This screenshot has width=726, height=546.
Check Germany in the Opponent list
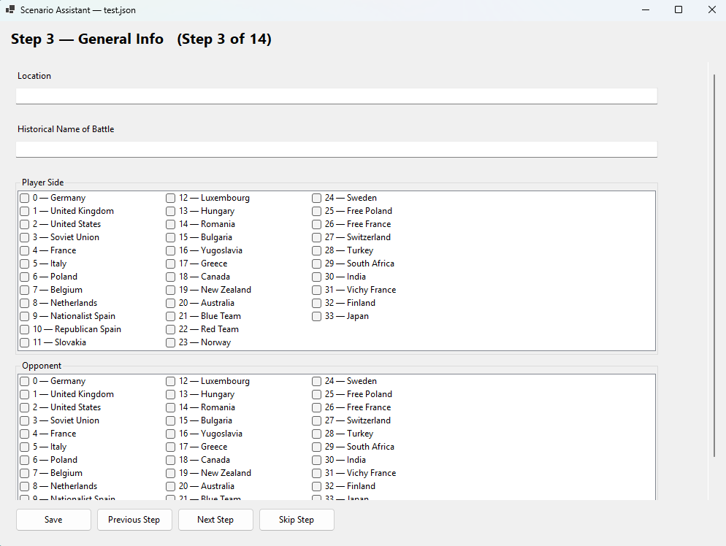tap(25, 381)
